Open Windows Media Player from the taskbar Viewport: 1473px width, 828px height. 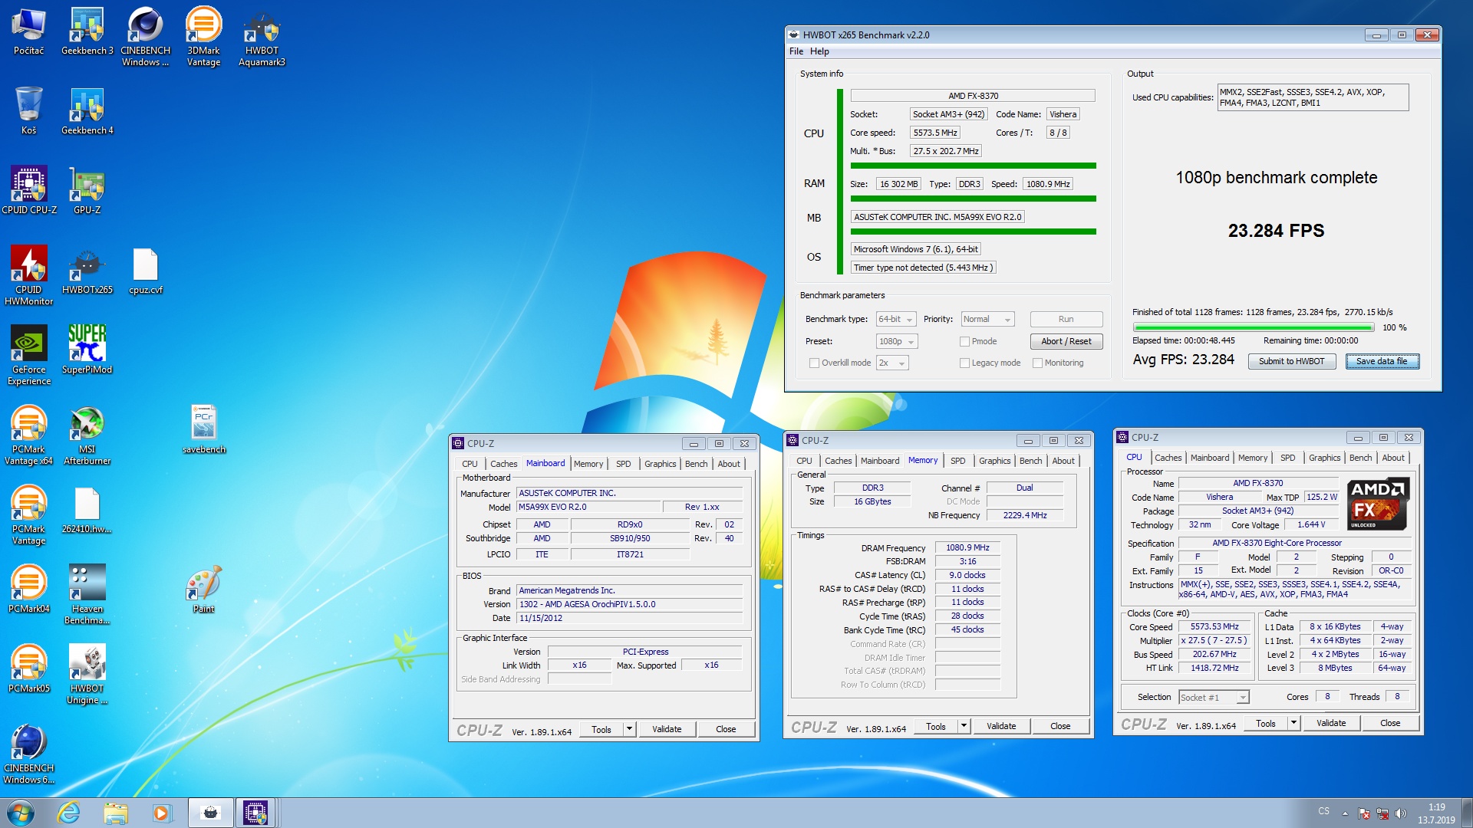(x=161, y=813)
